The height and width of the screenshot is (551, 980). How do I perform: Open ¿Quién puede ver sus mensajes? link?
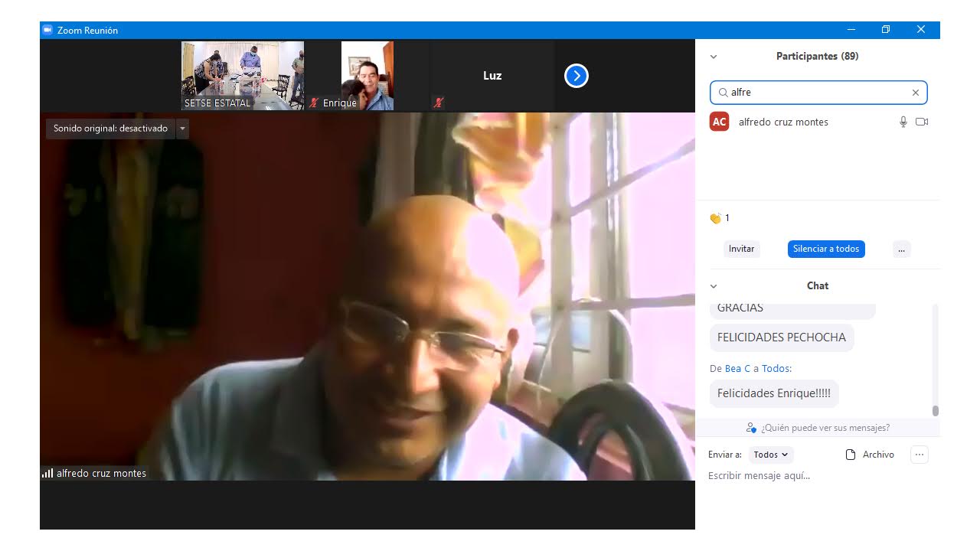(x=825, y=428)
